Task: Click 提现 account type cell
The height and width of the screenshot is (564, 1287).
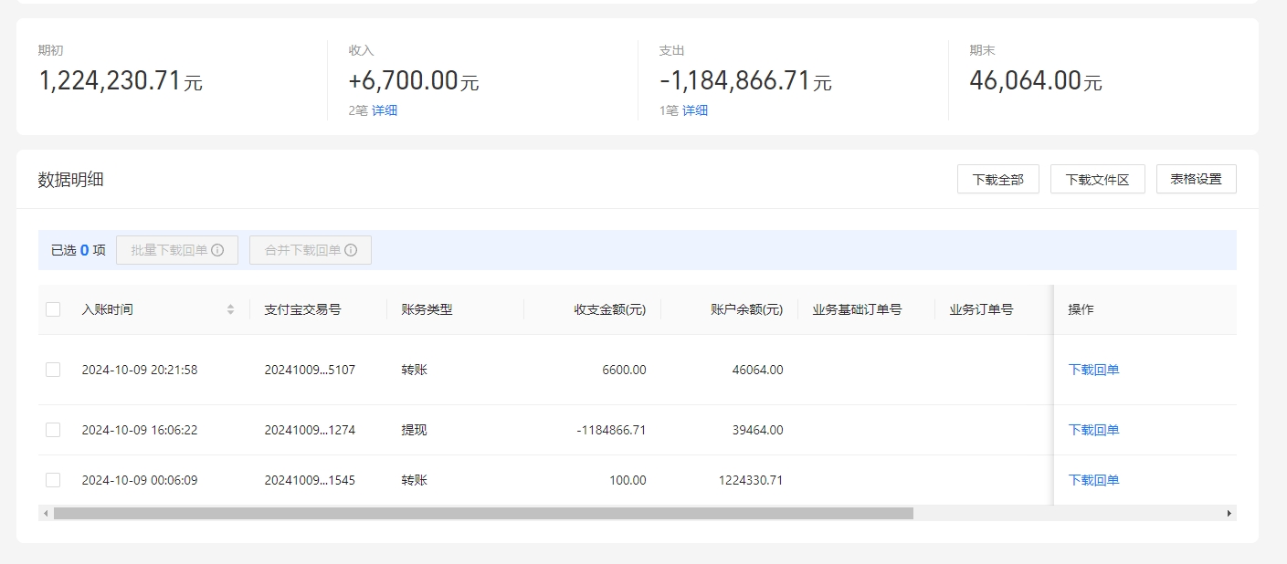Action: pos(415,430)
